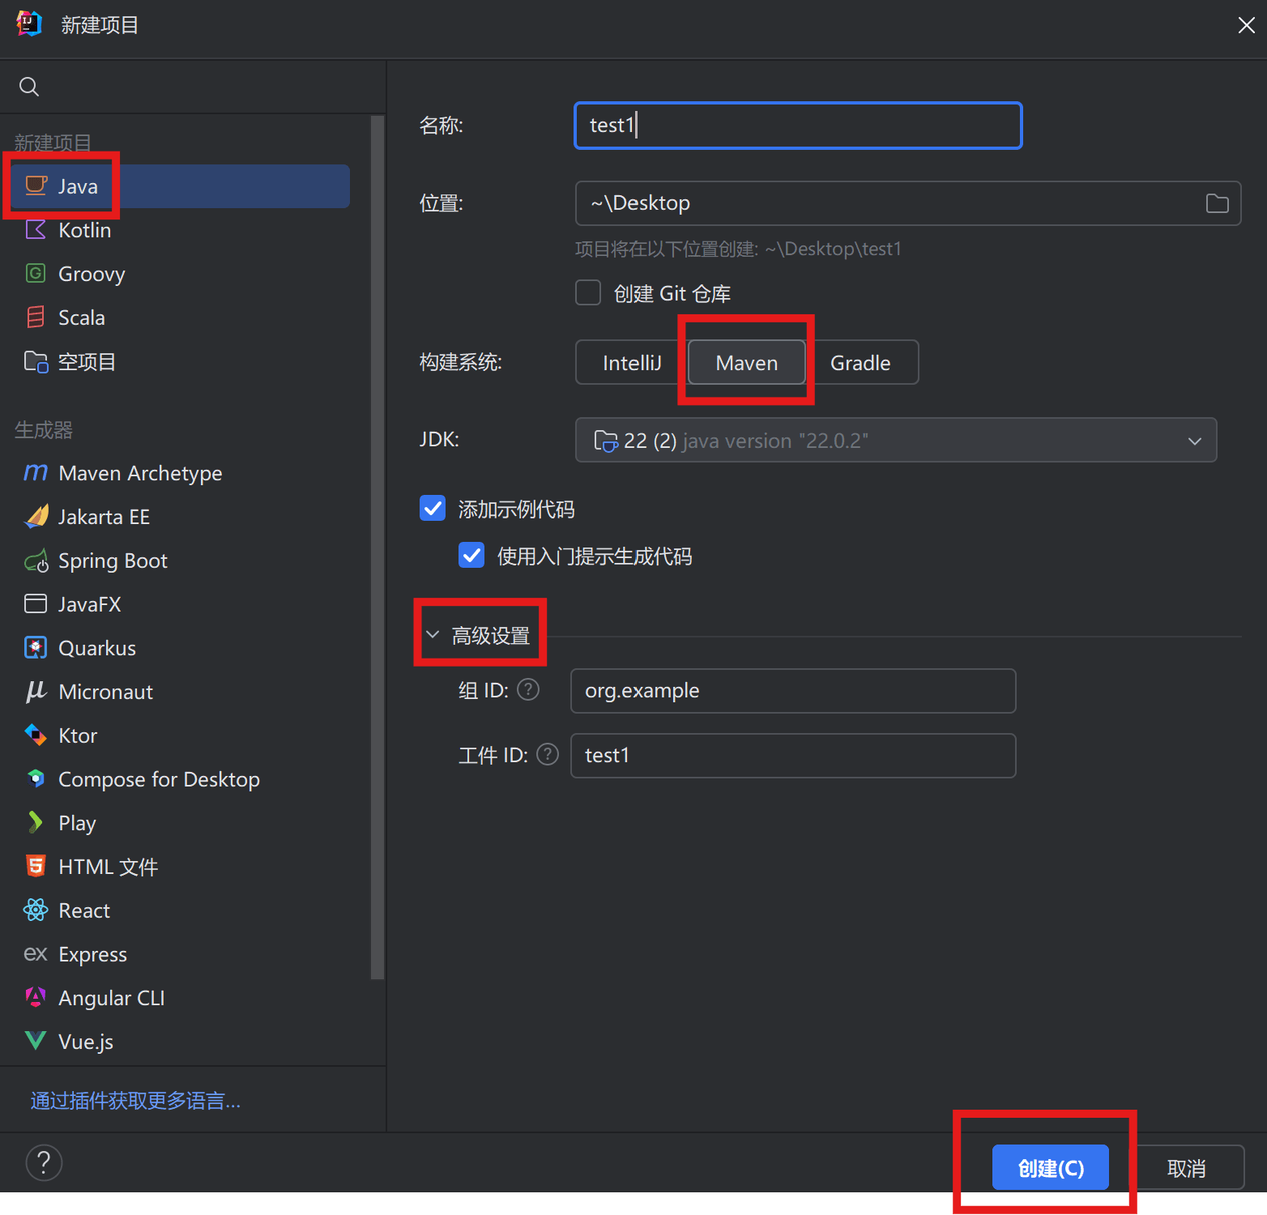Uncheck the 添加示例代码 checkbox
The image size is (1267, 1215).
[x=433, y=508]
